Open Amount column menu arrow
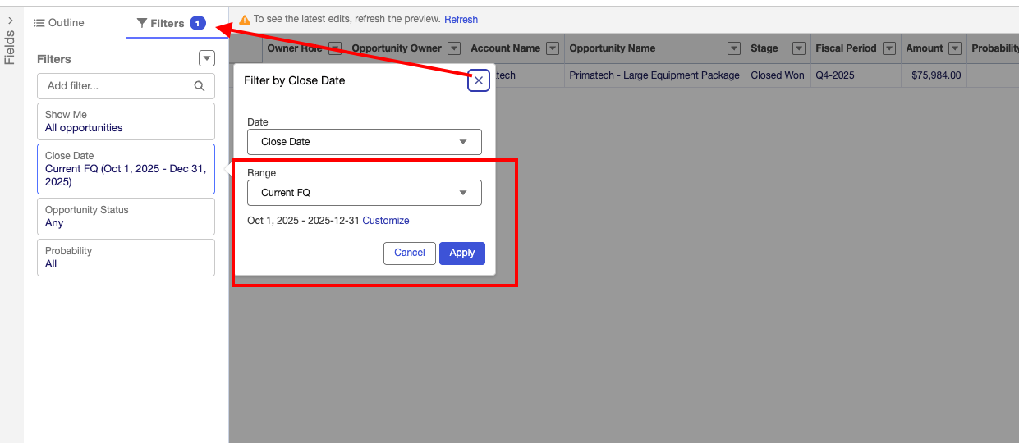The image size is (1019, 443). (x=955, y=48)
